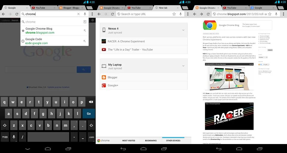Image resolution: width=287 pixels, height=153 pixels.
Task: Open overflow menu on the New tab screen
Action: [x=188, y=14]
